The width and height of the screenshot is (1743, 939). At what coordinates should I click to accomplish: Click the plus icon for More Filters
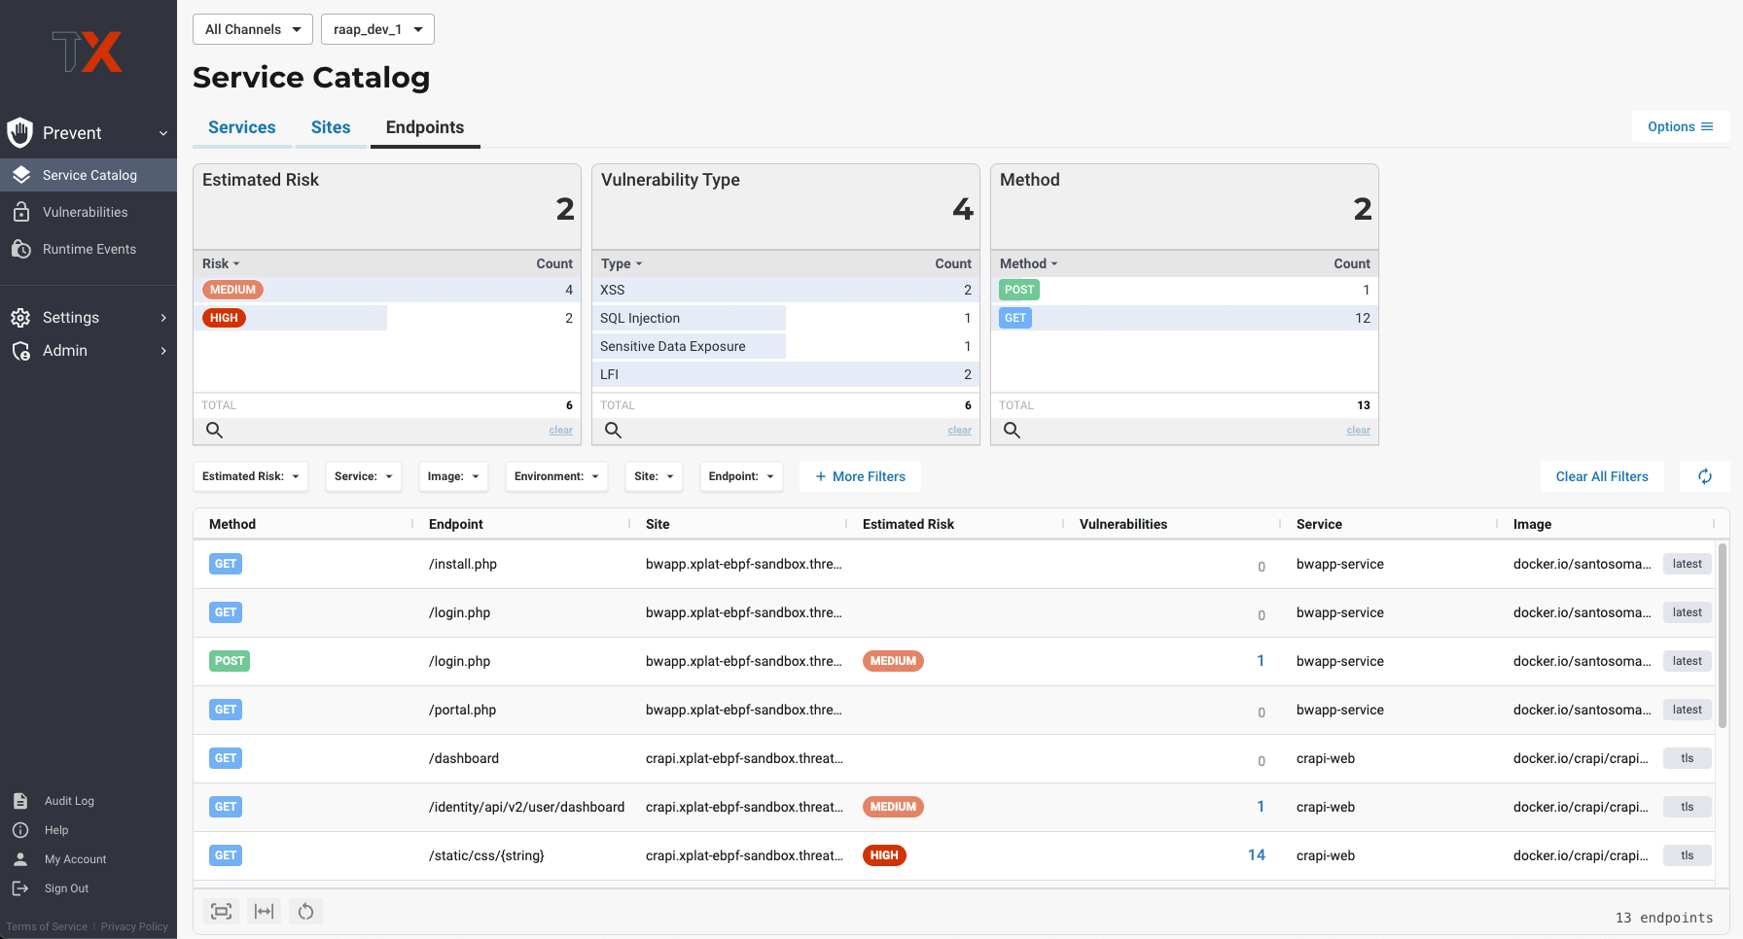click(821, 476)
